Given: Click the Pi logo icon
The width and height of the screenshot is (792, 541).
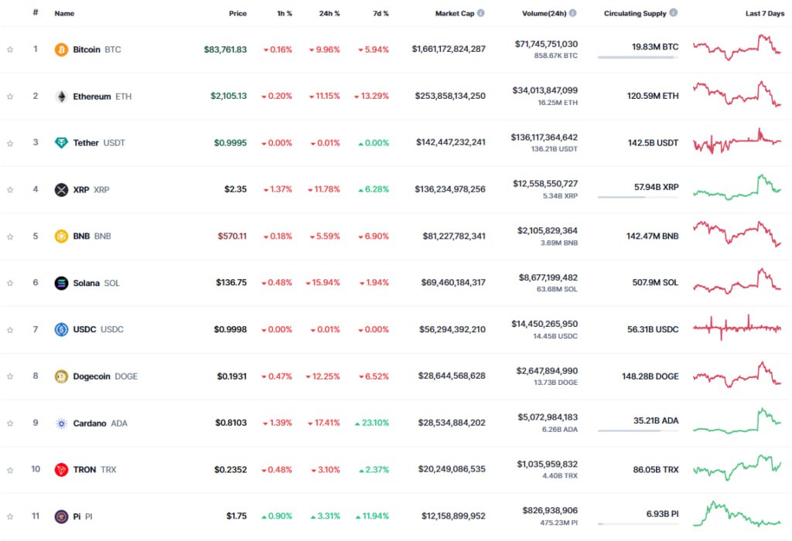Looking at the screenshot, I should click(x=61, y=517).
